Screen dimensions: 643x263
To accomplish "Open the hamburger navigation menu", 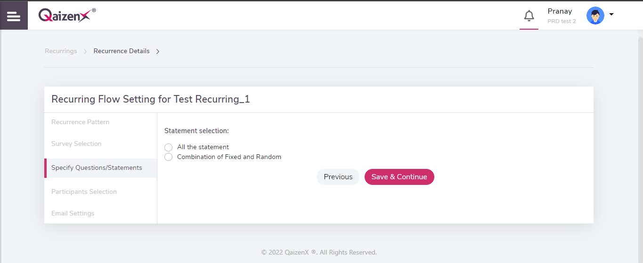I will point(14,16).
